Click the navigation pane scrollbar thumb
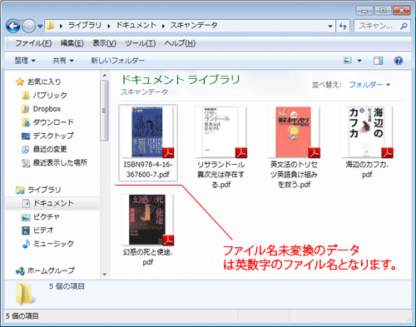 (x=105, y=111)
